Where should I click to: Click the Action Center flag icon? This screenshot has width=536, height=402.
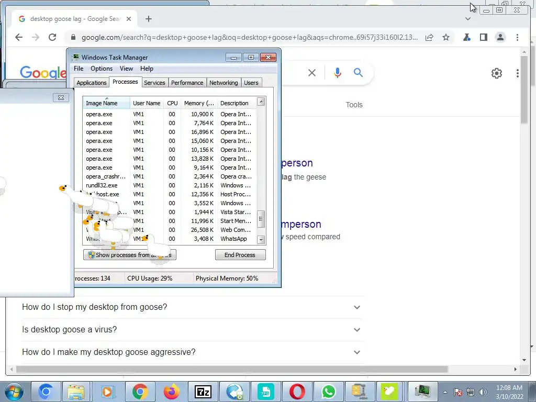tap(458, 392)
